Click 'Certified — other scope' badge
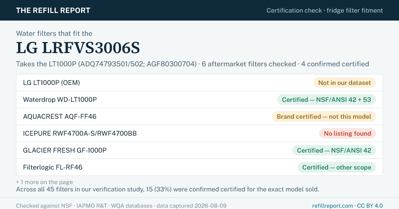 coord(337,167)
